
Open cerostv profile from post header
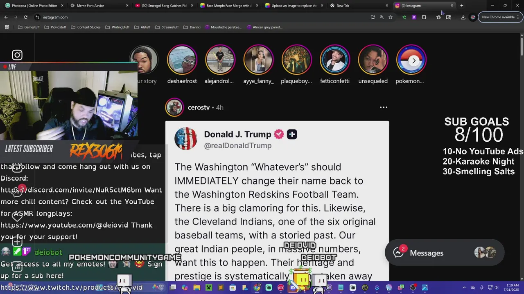pos(199,107)
